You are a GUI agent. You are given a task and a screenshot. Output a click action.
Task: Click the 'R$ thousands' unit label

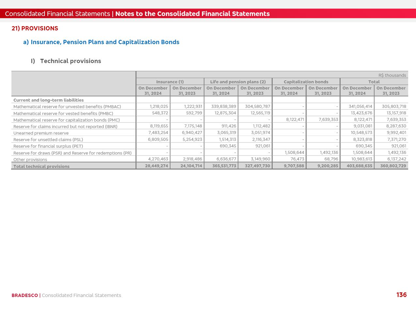point(392,75)
